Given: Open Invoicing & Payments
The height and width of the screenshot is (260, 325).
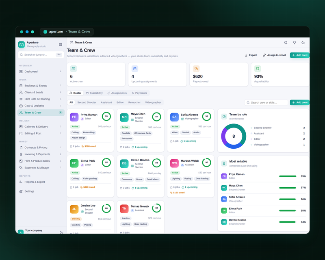Looking at the screenshot, I should [41, 154].
